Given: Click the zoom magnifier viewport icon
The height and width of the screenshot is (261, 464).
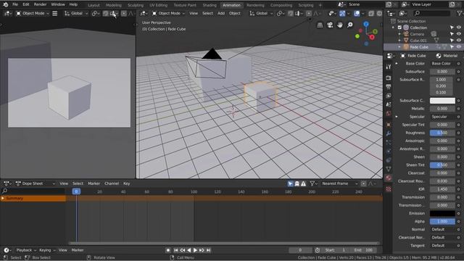Looking at the screenshot, I should [x=349, y=25].
